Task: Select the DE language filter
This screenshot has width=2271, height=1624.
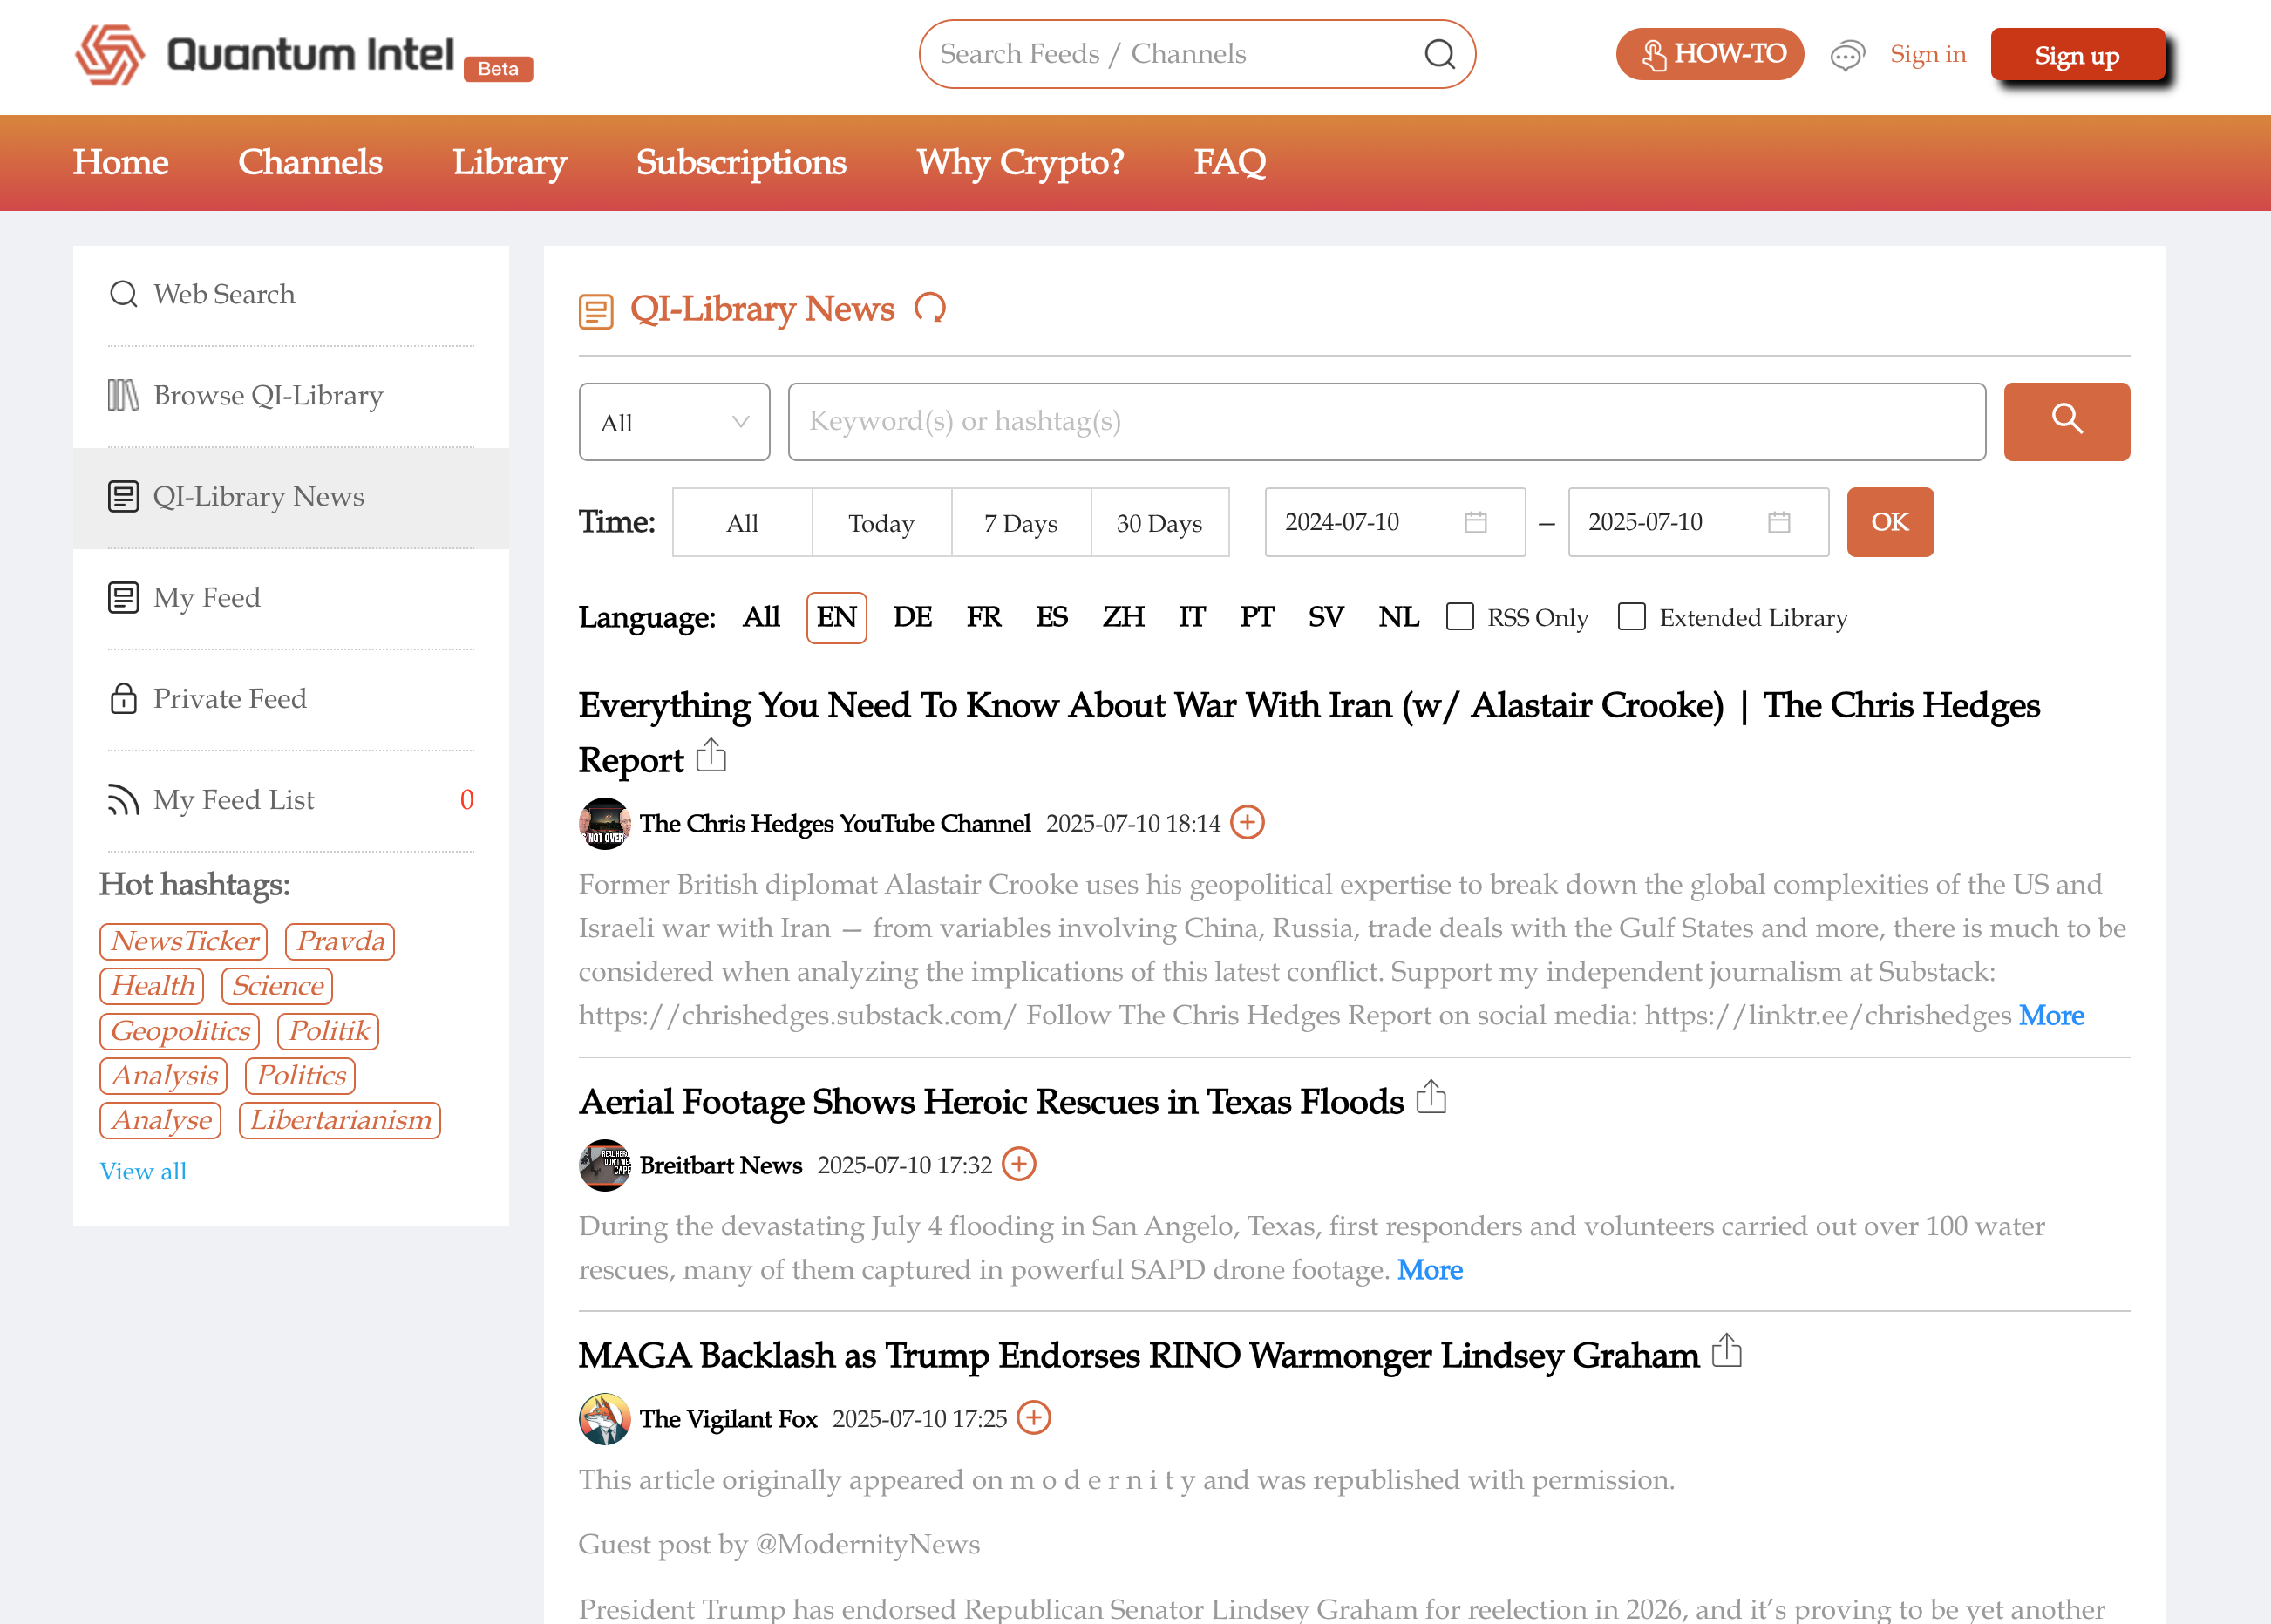Action: pyautogui.click(x=912, y=617)
